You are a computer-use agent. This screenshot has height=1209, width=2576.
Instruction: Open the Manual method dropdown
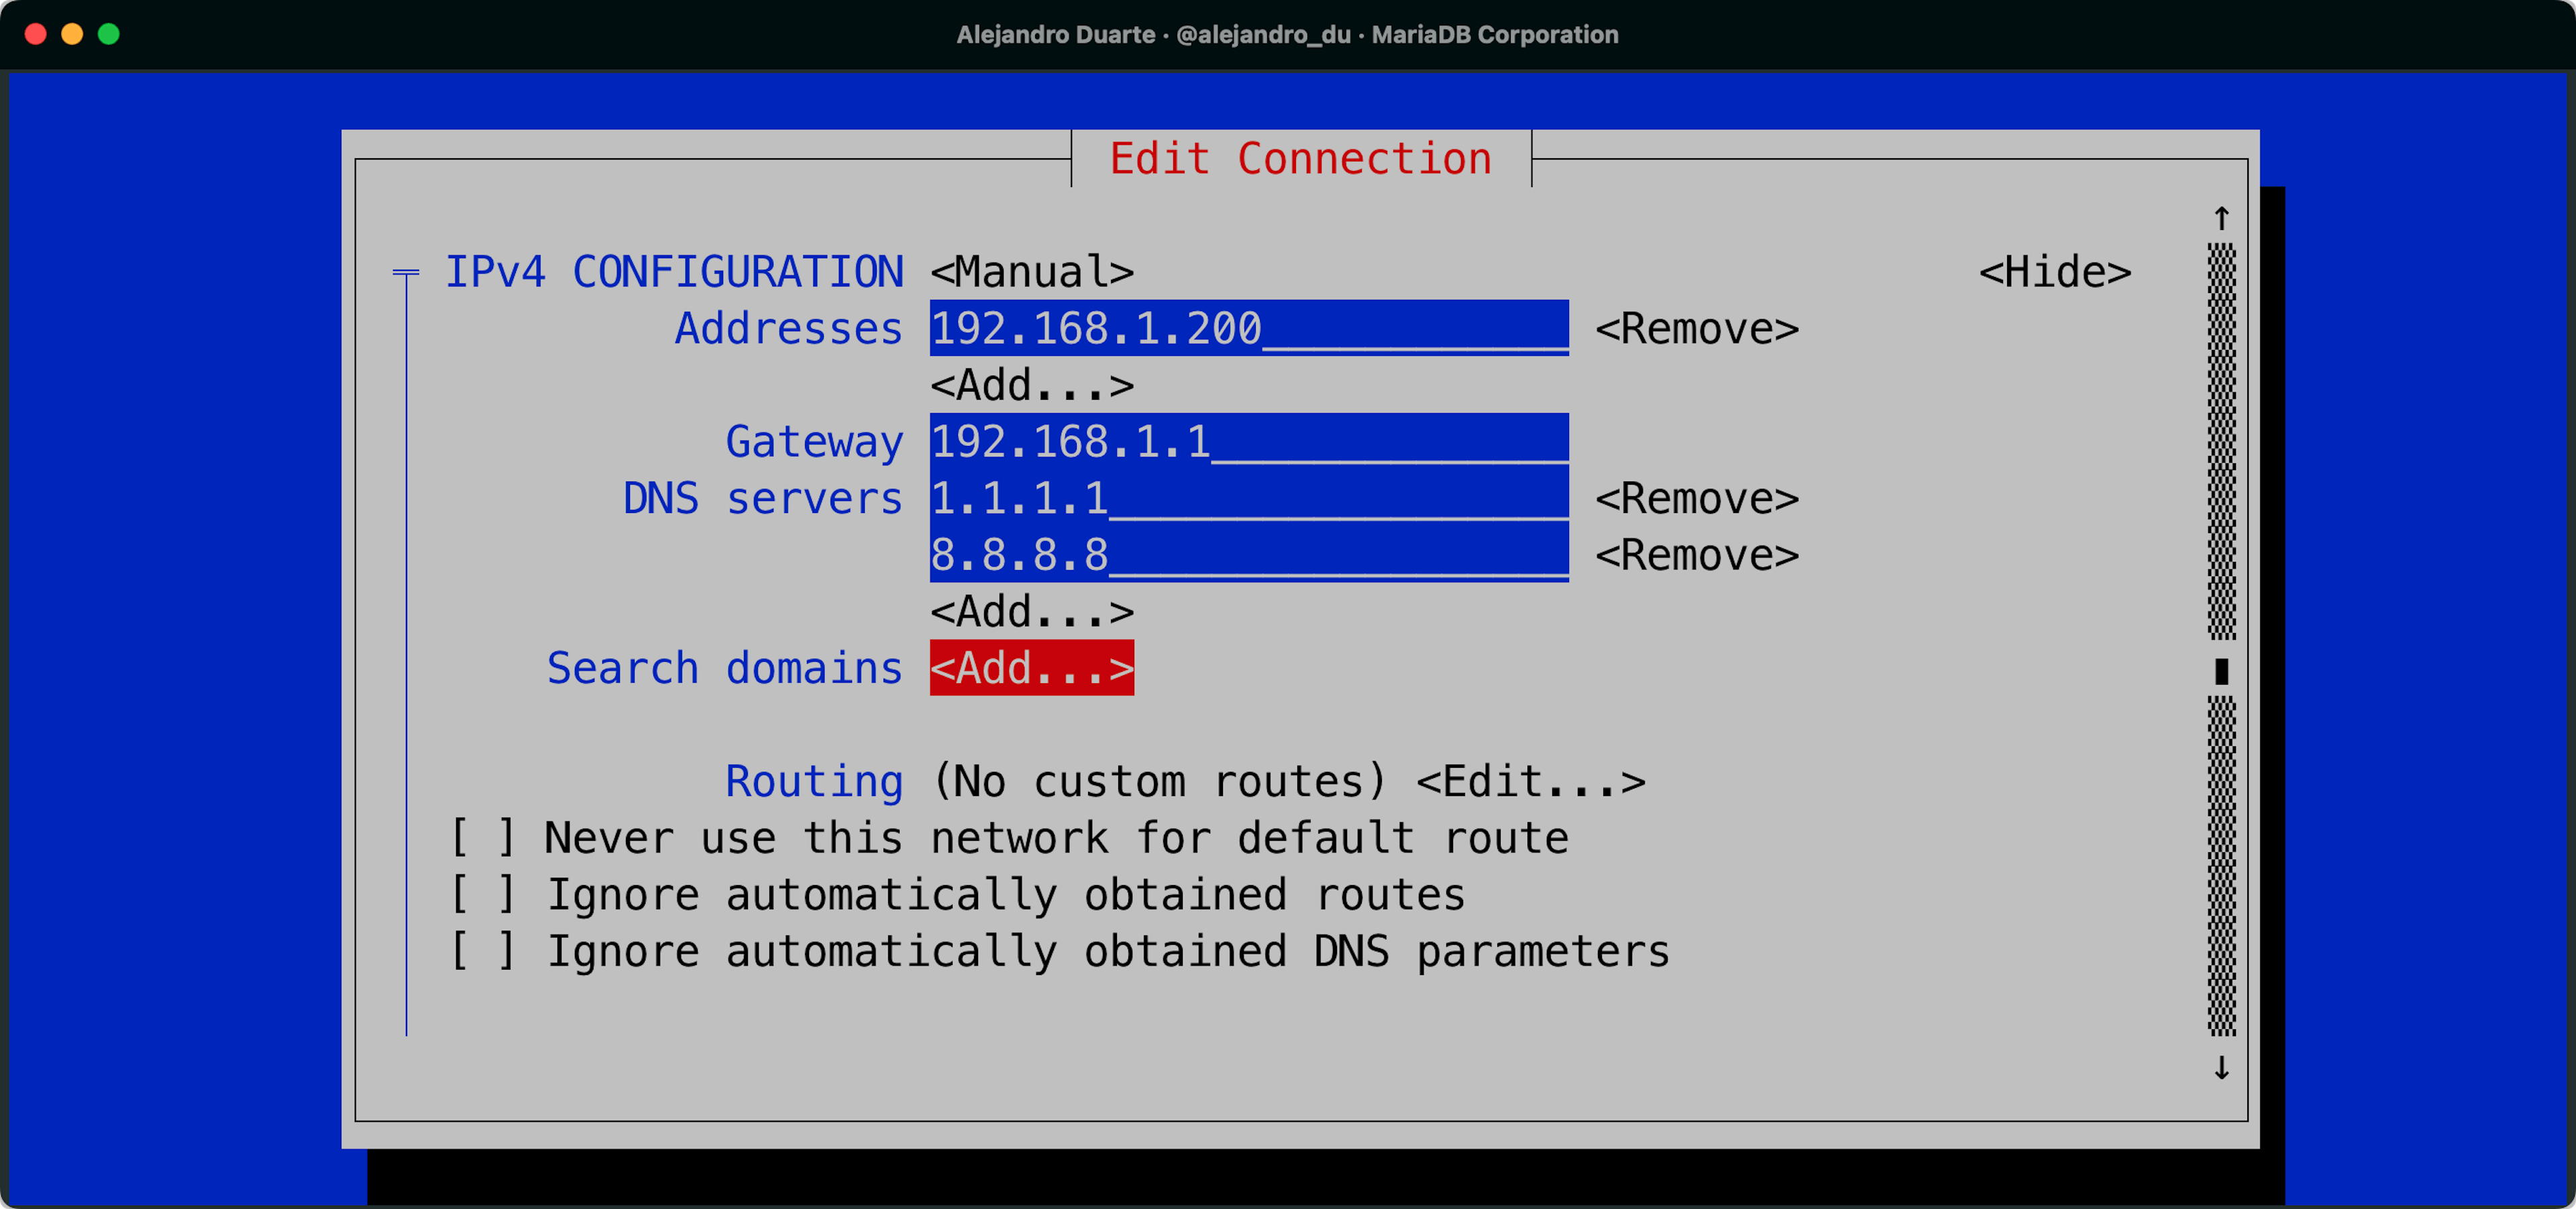click(1031, 272)
